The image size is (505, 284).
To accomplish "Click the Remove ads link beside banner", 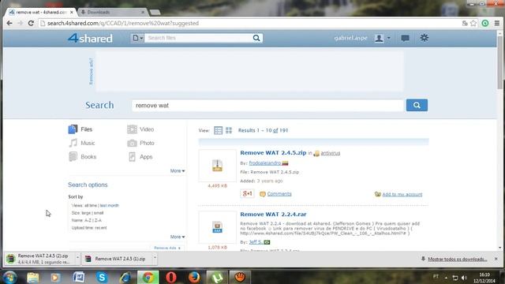I will click(x=91, y=71).
